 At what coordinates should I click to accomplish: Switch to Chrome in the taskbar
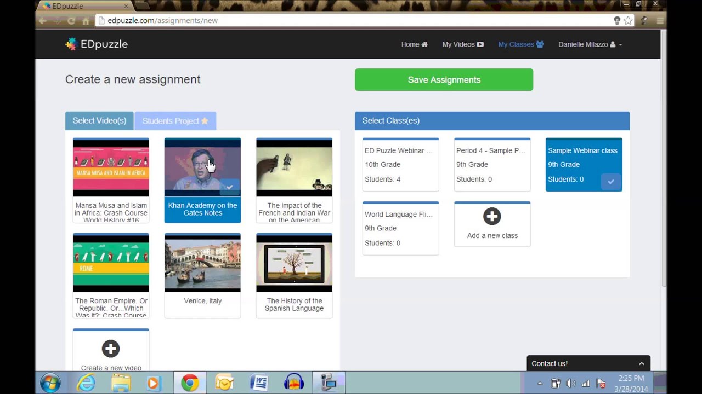(x=190, y=383)
